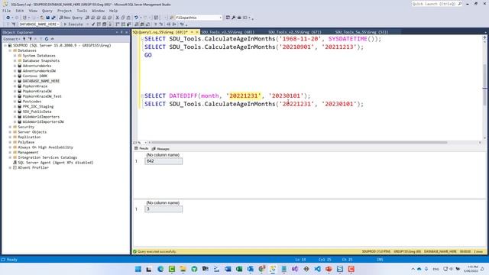489x275 pixels.
Task: Select SDU_PublicData database in tree
Action: (37, 112)
